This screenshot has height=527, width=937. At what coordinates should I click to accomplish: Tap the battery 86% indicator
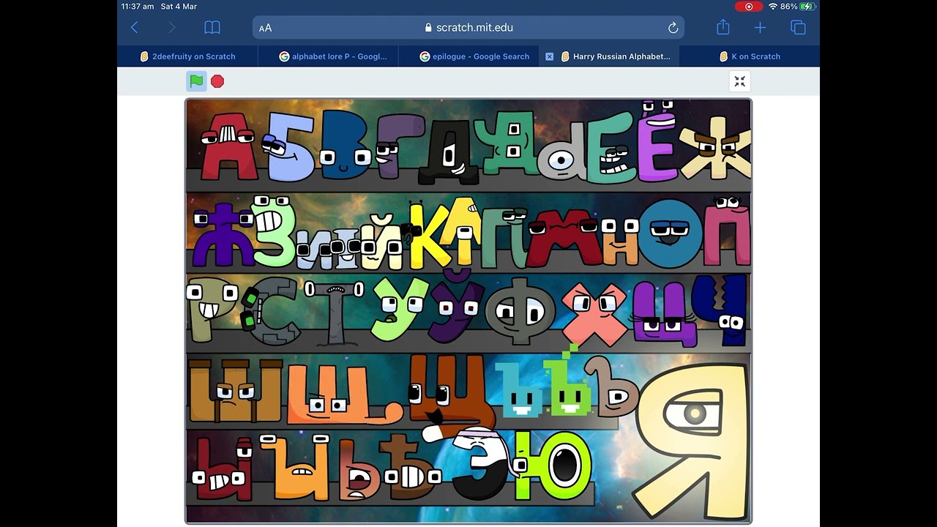(x=798, y=7)
